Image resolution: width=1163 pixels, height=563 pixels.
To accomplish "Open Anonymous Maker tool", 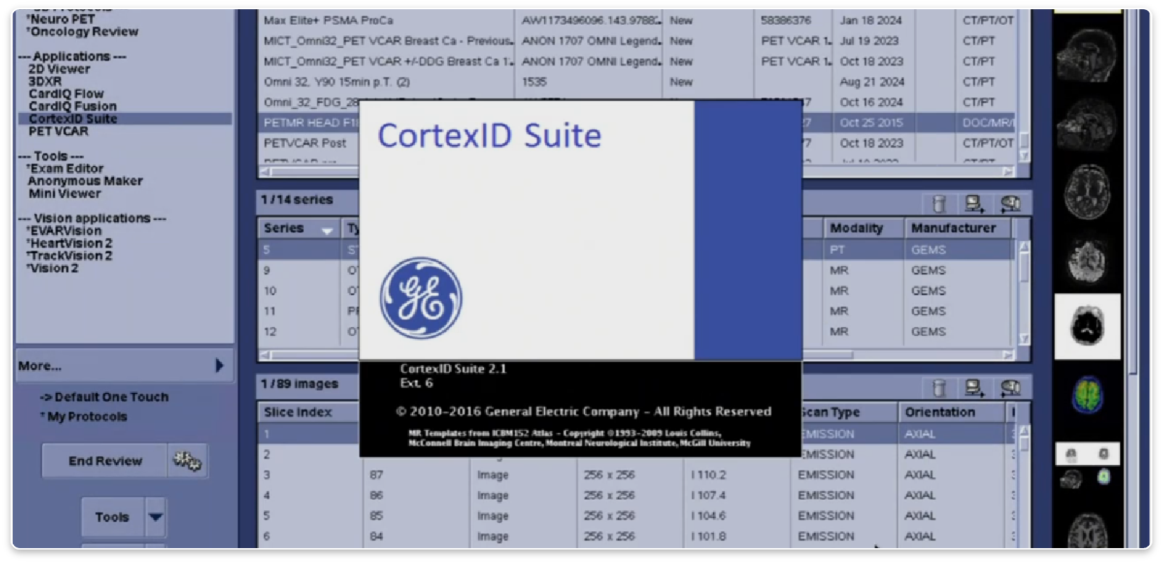I will [x=85, y=182].
